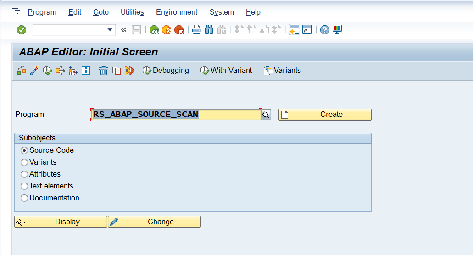Open the System menu
The width and height of the screenshot is (473, 255).
pos(222,12)
